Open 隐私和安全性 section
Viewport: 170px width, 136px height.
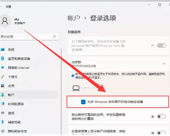(x=29, y=131)
